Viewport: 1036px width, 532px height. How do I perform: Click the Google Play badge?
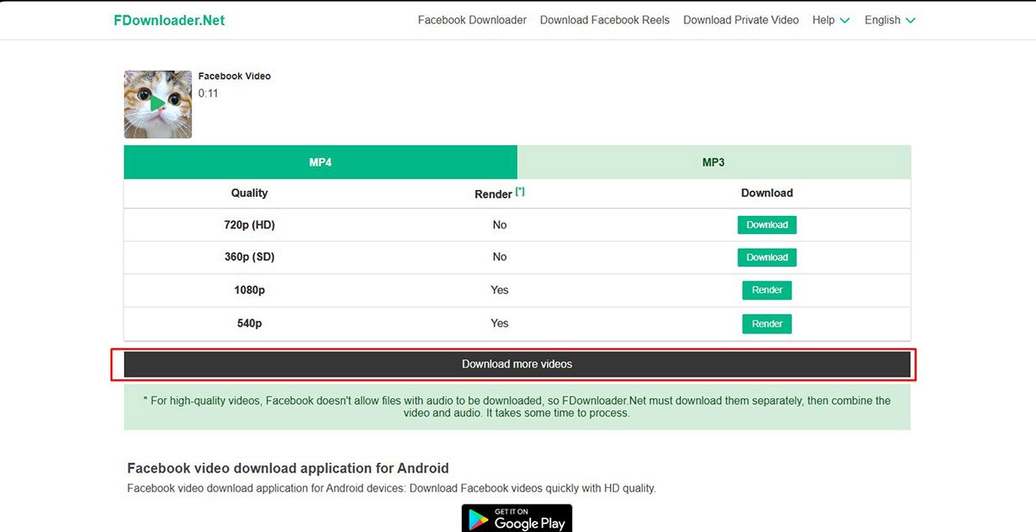516,516
